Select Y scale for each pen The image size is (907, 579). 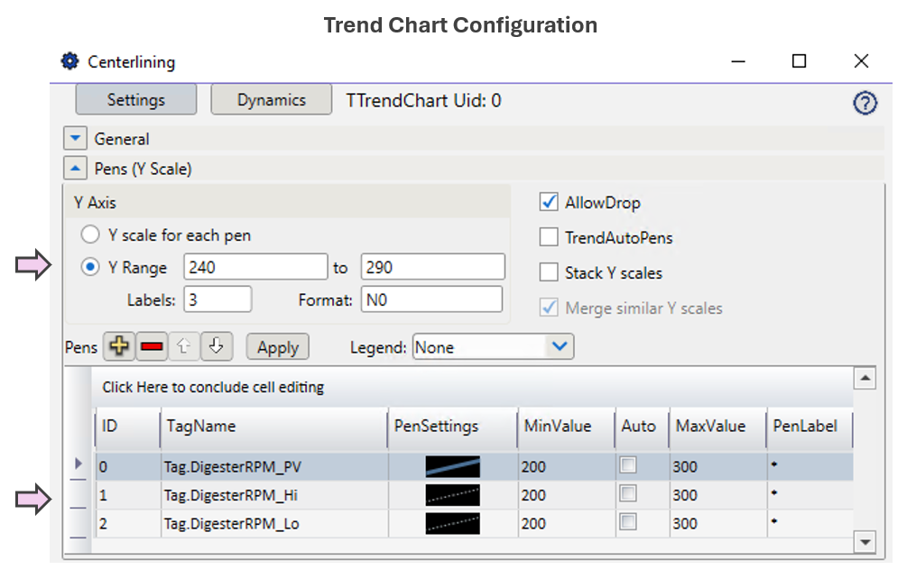(90, 235)
